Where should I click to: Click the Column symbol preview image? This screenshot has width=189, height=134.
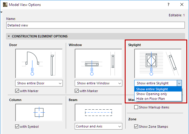coord(39,113)
